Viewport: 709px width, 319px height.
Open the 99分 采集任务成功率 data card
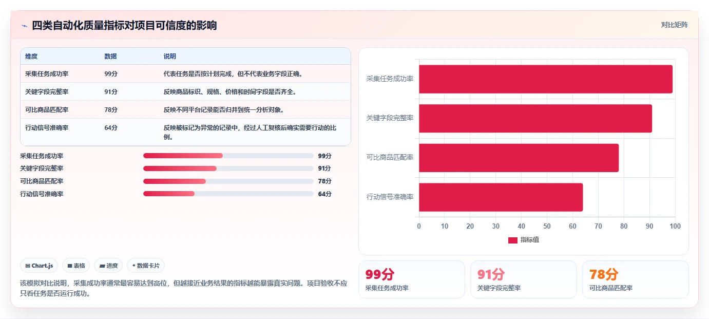click(x=412, y=279)
